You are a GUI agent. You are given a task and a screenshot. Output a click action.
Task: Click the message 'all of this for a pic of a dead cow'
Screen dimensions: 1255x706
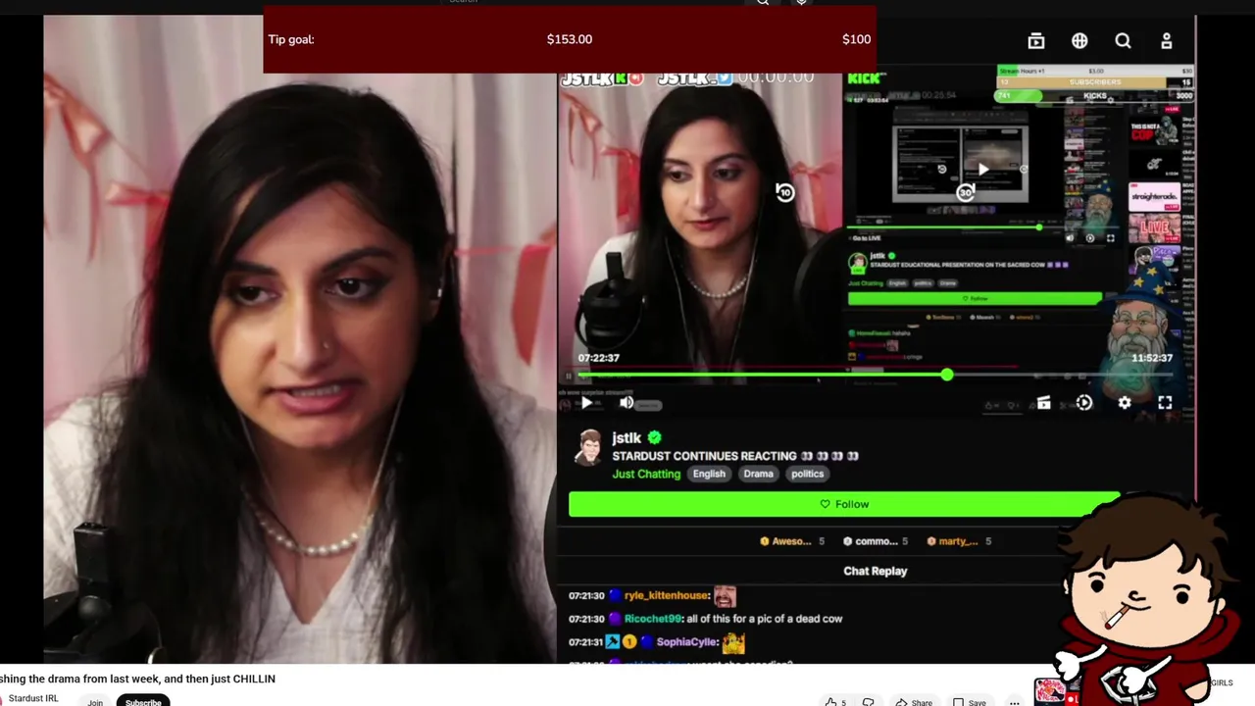click(x=764, y=619)
